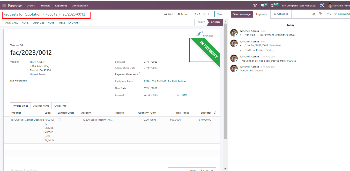This screenshot has height=171, width=350.
Task: Open the activities clock icon
Action: tap(272, 5)
